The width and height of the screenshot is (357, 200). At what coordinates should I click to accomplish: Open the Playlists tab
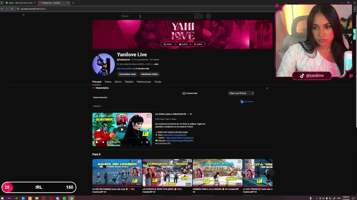[129, 82]
